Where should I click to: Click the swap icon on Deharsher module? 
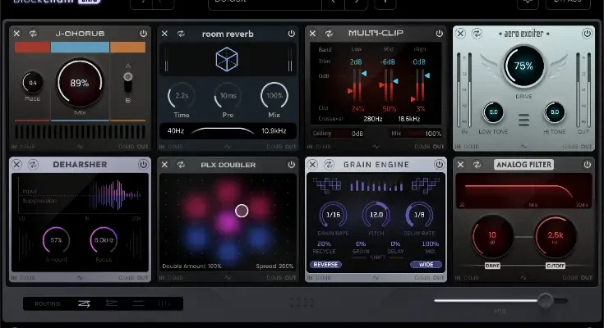pos(32,164)
